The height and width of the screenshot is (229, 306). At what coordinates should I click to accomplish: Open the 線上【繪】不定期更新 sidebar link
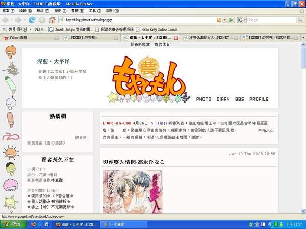[50, 207]
